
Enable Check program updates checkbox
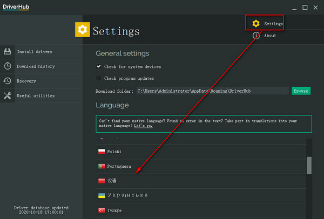tap(99, 78)
